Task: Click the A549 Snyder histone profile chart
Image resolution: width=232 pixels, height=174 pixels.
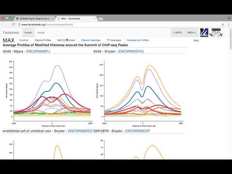Action: click(139, 93)
